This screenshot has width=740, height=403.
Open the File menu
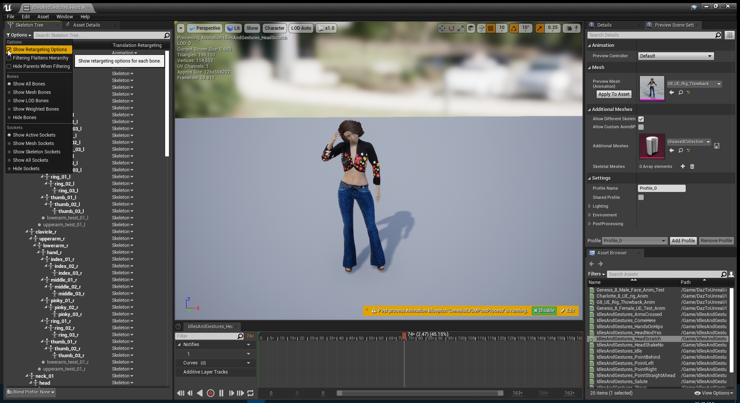pos(10,17)
